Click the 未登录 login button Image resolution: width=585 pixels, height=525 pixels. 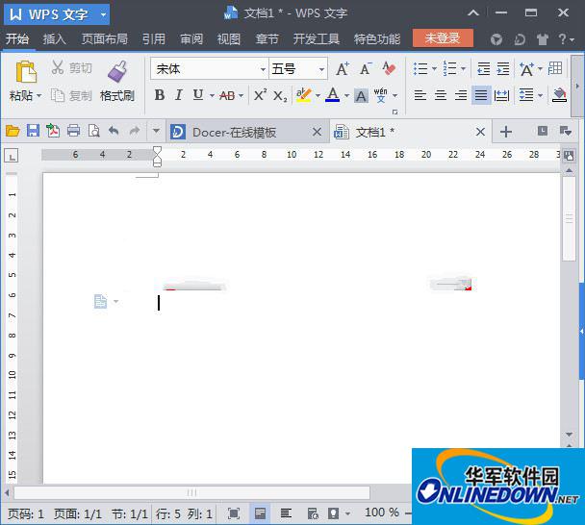click(443, 38)
